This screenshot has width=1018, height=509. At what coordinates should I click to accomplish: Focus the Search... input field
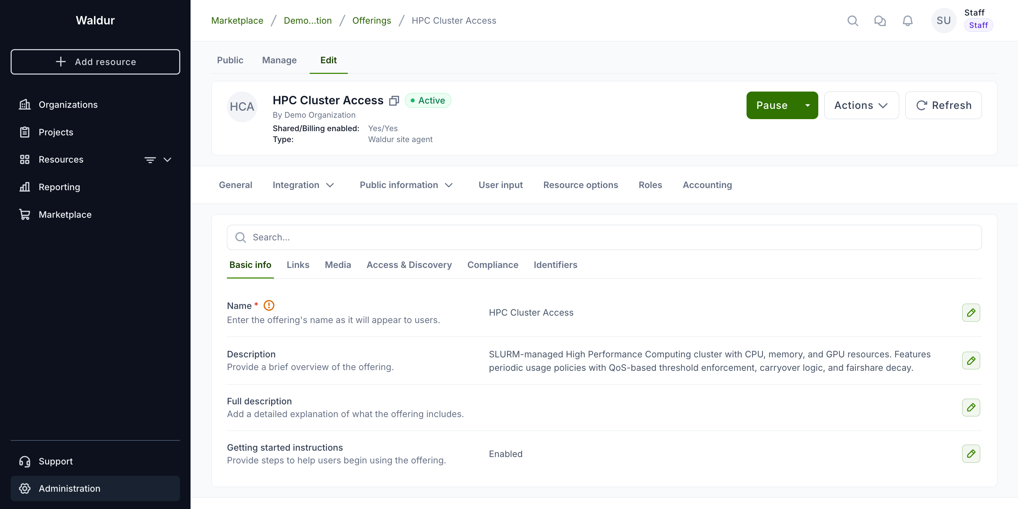[x=604, y=237]
